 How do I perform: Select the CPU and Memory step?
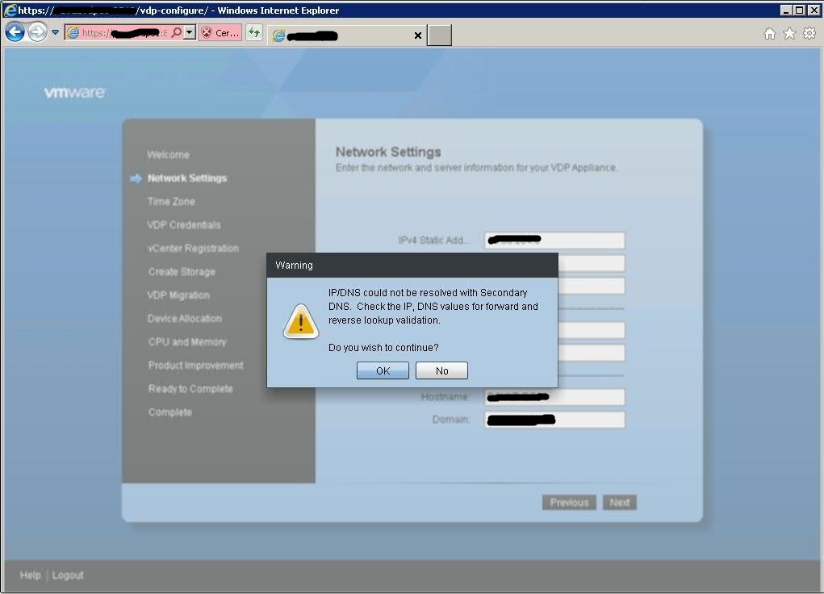(187, 341)
